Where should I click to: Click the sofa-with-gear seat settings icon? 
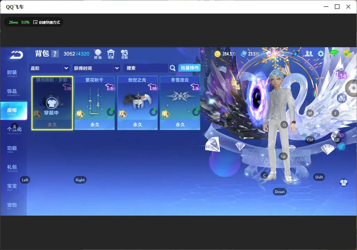pyautogui.click(x=342, y=98)
